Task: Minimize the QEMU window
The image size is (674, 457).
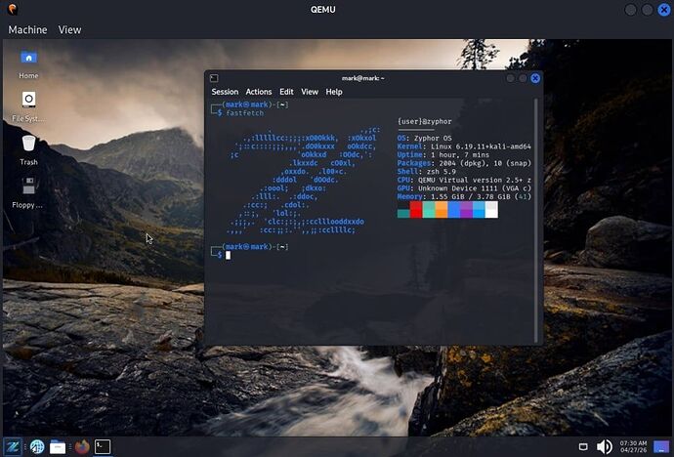Action: (x=631, y=10)
